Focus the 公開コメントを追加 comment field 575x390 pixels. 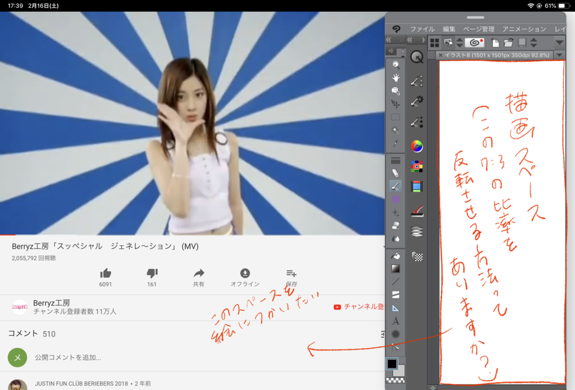click(68, 357)
